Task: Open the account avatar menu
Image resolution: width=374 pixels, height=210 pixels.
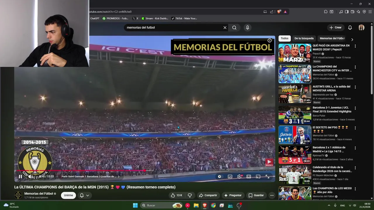Action: [361, 27]
